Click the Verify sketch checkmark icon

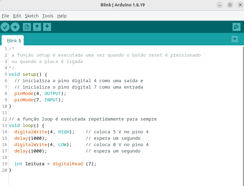coord(5,27)
